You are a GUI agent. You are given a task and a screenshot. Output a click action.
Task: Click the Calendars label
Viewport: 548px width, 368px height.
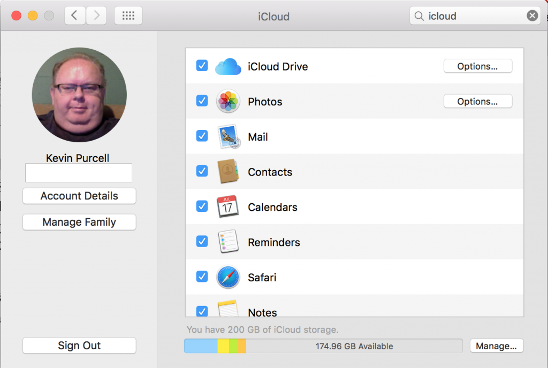[x=272, y=208]
